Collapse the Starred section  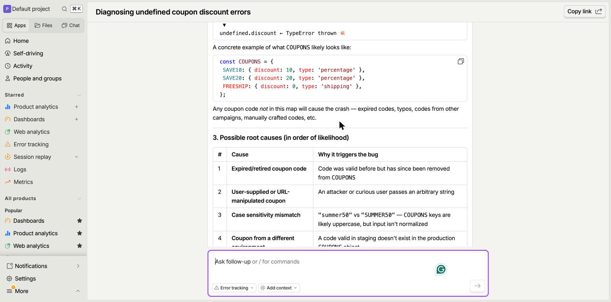[x=79, y=95]
